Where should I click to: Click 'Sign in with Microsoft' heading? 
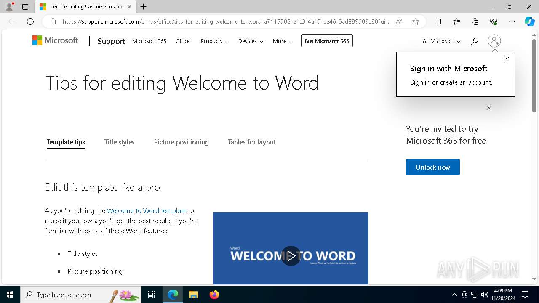pyautogui.click(x=449, y=69)
